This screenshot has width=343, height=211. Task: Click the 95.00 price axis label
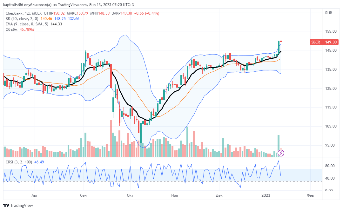pyautogui.click(x=331, y=145)
